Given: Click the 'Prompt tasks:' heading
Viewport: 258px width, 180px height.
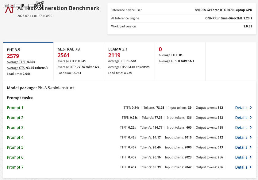Looking at the screenshot, I should tap(20, 98).
